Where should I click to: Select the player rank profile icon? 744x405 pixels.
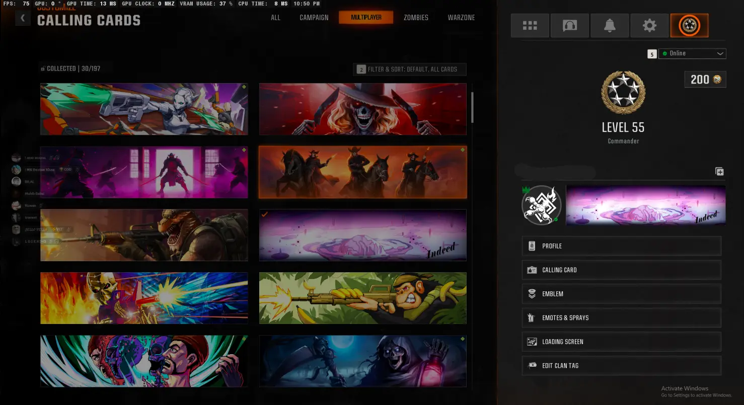coord(689,26)
